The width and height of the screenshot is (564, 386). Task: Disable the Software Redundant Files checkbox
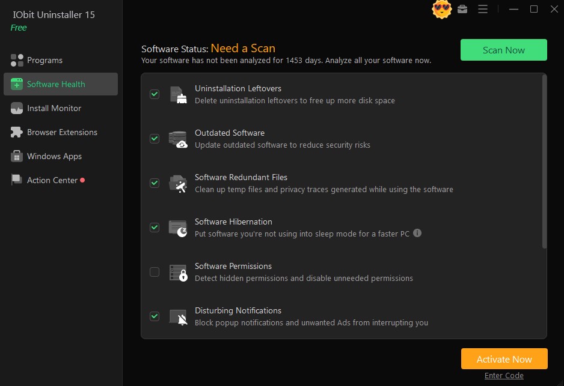[155, 183]
